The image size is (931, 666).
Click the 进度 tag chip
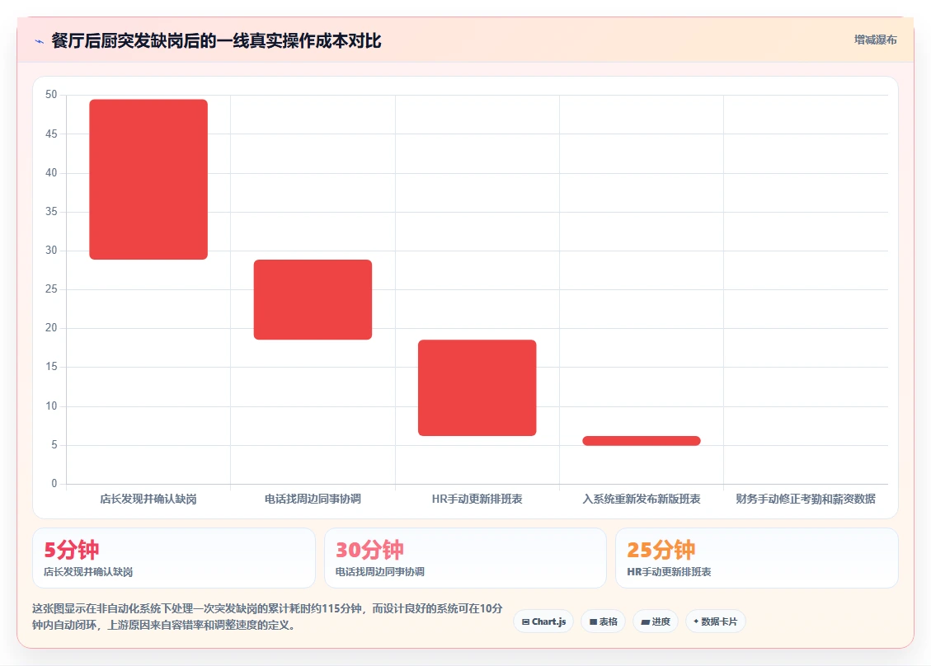(x=656, y=621)
